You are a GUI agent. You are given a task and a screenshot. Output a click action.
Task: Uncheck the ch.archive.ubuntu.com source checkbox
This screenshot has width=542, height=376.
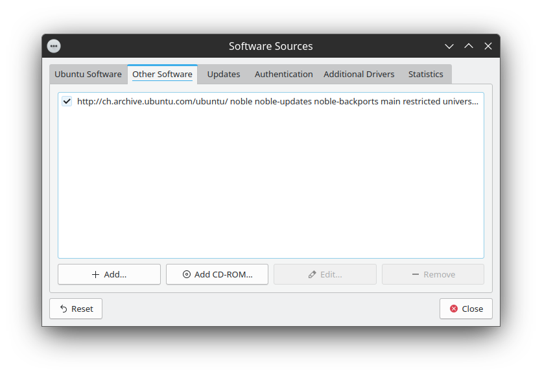67,101
